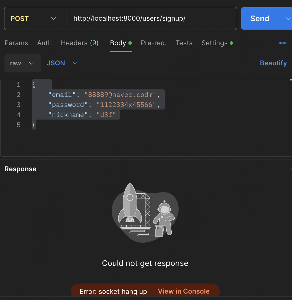Open the raw body type dropdown

point(23,63)
